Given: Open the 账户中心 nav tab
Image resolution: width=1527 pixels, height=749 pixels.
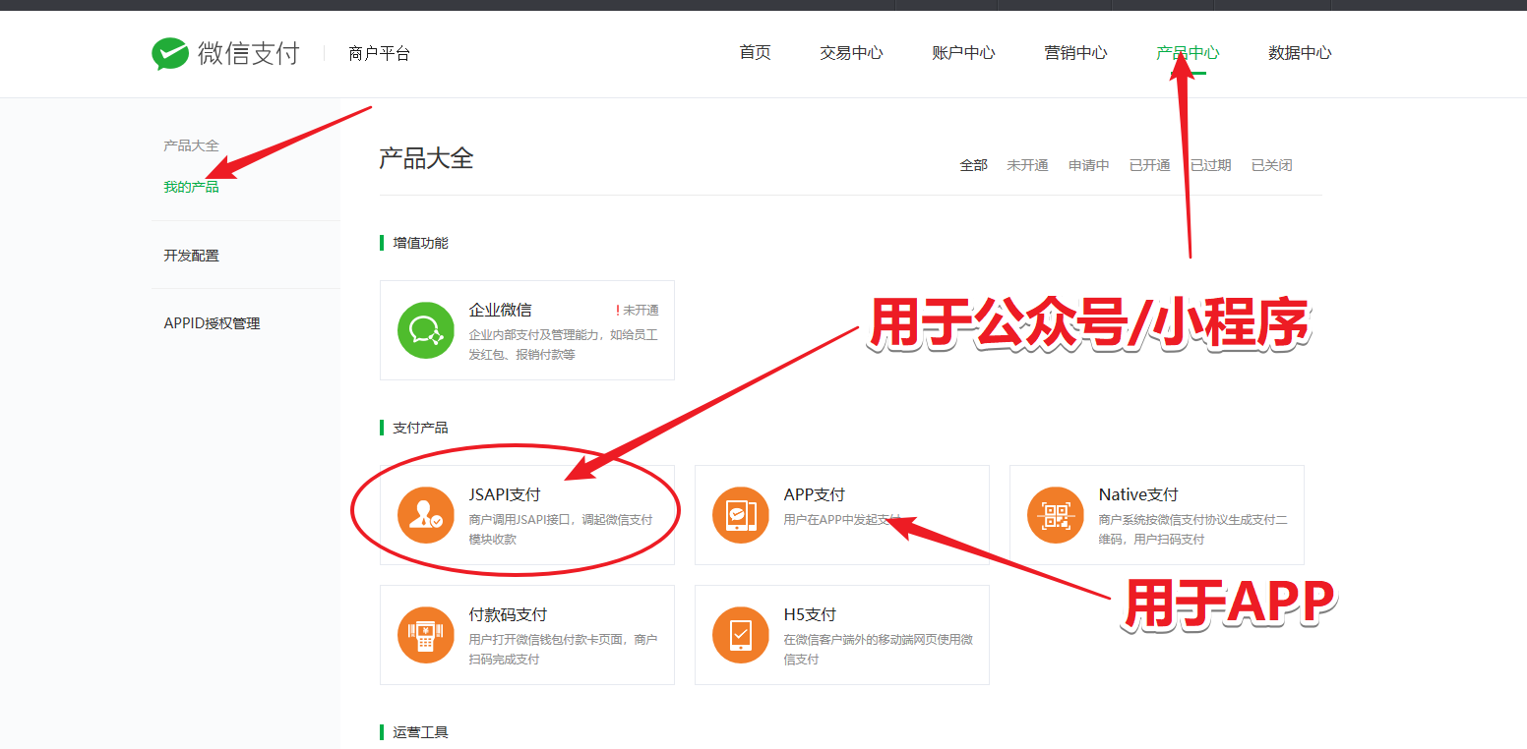Looking at the screenshot, I should [x=963, y=53].
